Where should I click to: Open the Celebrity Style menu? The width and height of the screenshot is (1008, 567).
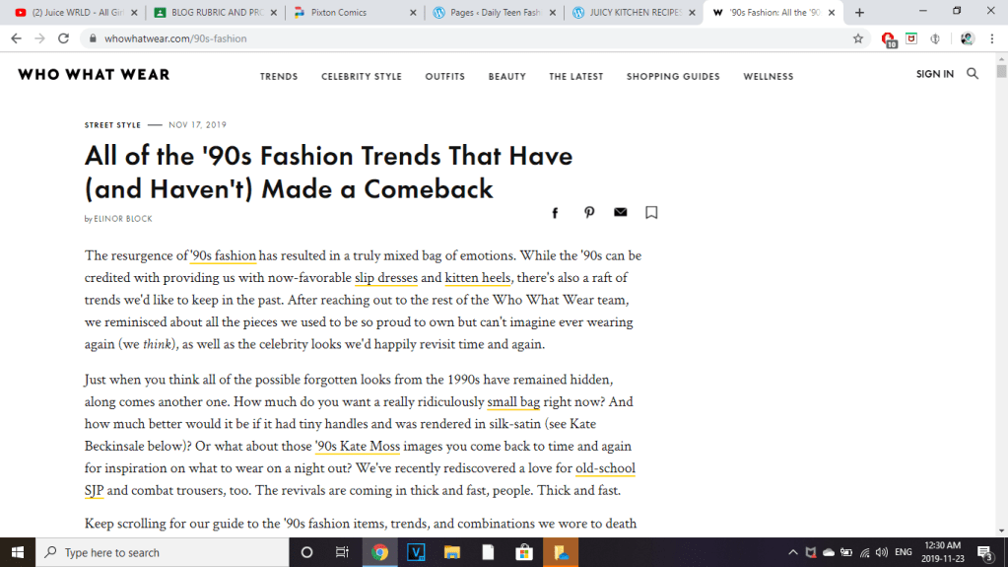pos(362,77)
